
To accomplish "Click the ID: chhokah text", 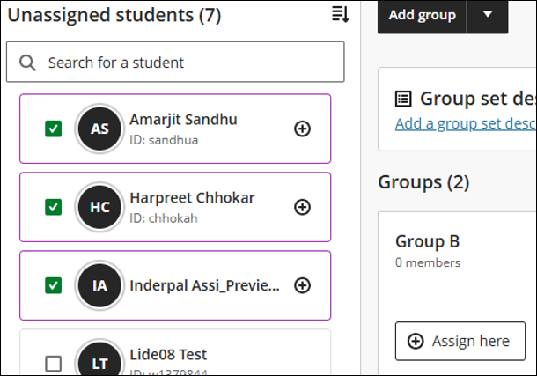I will (164, 218).
